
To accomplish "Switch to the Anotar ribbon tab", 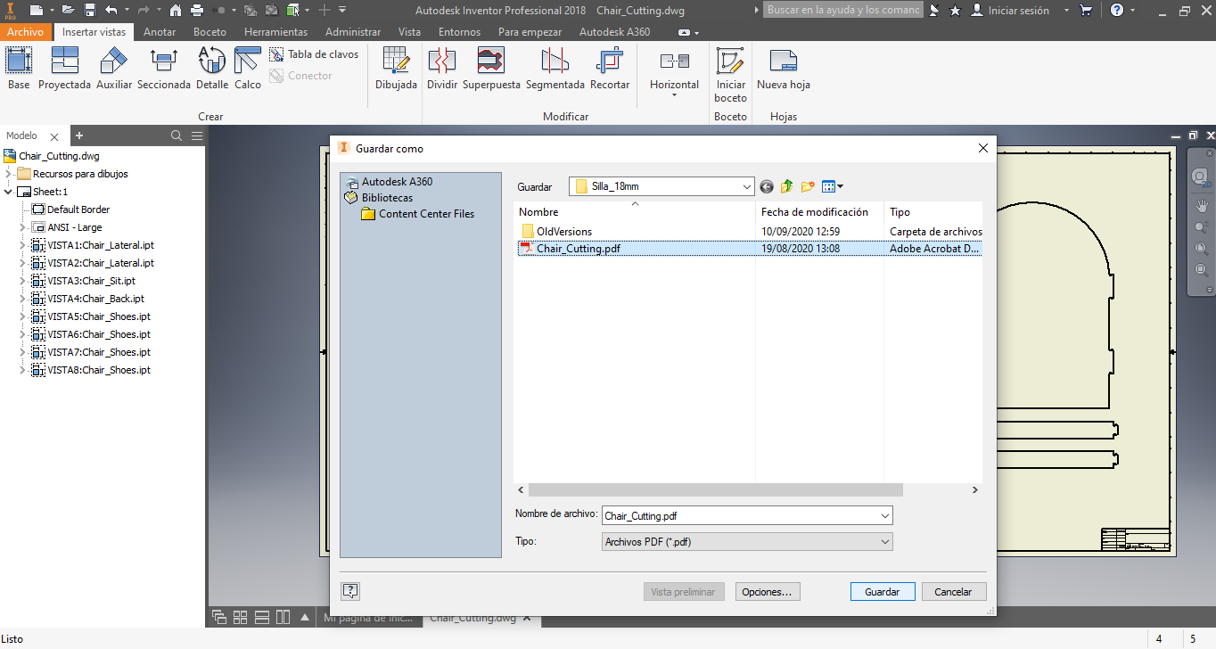I will pyautogui.click(x=160, y=31).
